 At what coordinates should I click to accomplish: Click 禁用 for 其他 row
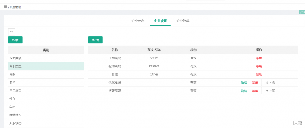point(259,74)
